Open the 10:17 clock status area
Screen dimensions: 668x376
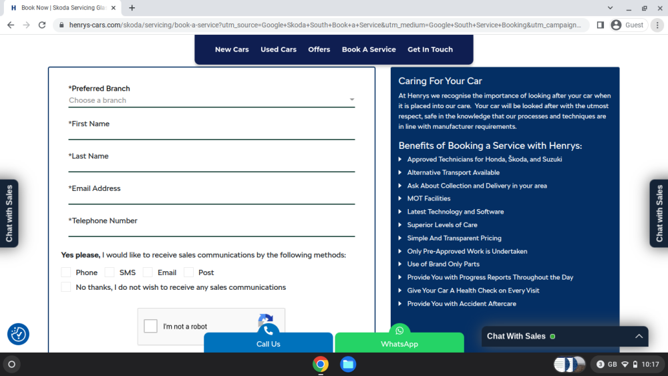(x=650, y=364)
